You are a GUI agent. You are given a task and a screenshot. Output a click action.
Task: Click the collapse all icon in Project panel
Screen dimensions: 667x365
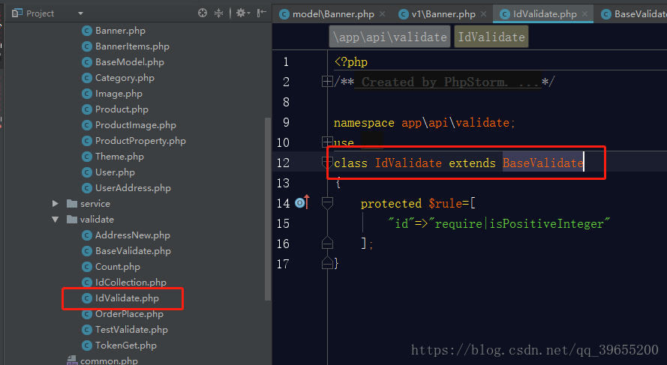[218, 13]
